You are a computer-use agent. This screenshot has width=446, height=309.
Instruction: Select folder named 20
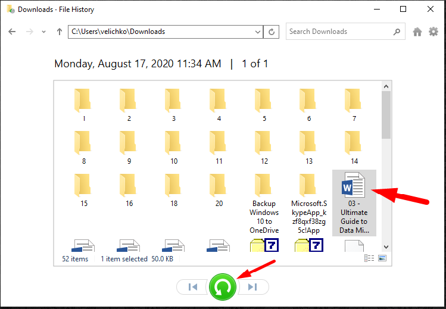point(219,191)
